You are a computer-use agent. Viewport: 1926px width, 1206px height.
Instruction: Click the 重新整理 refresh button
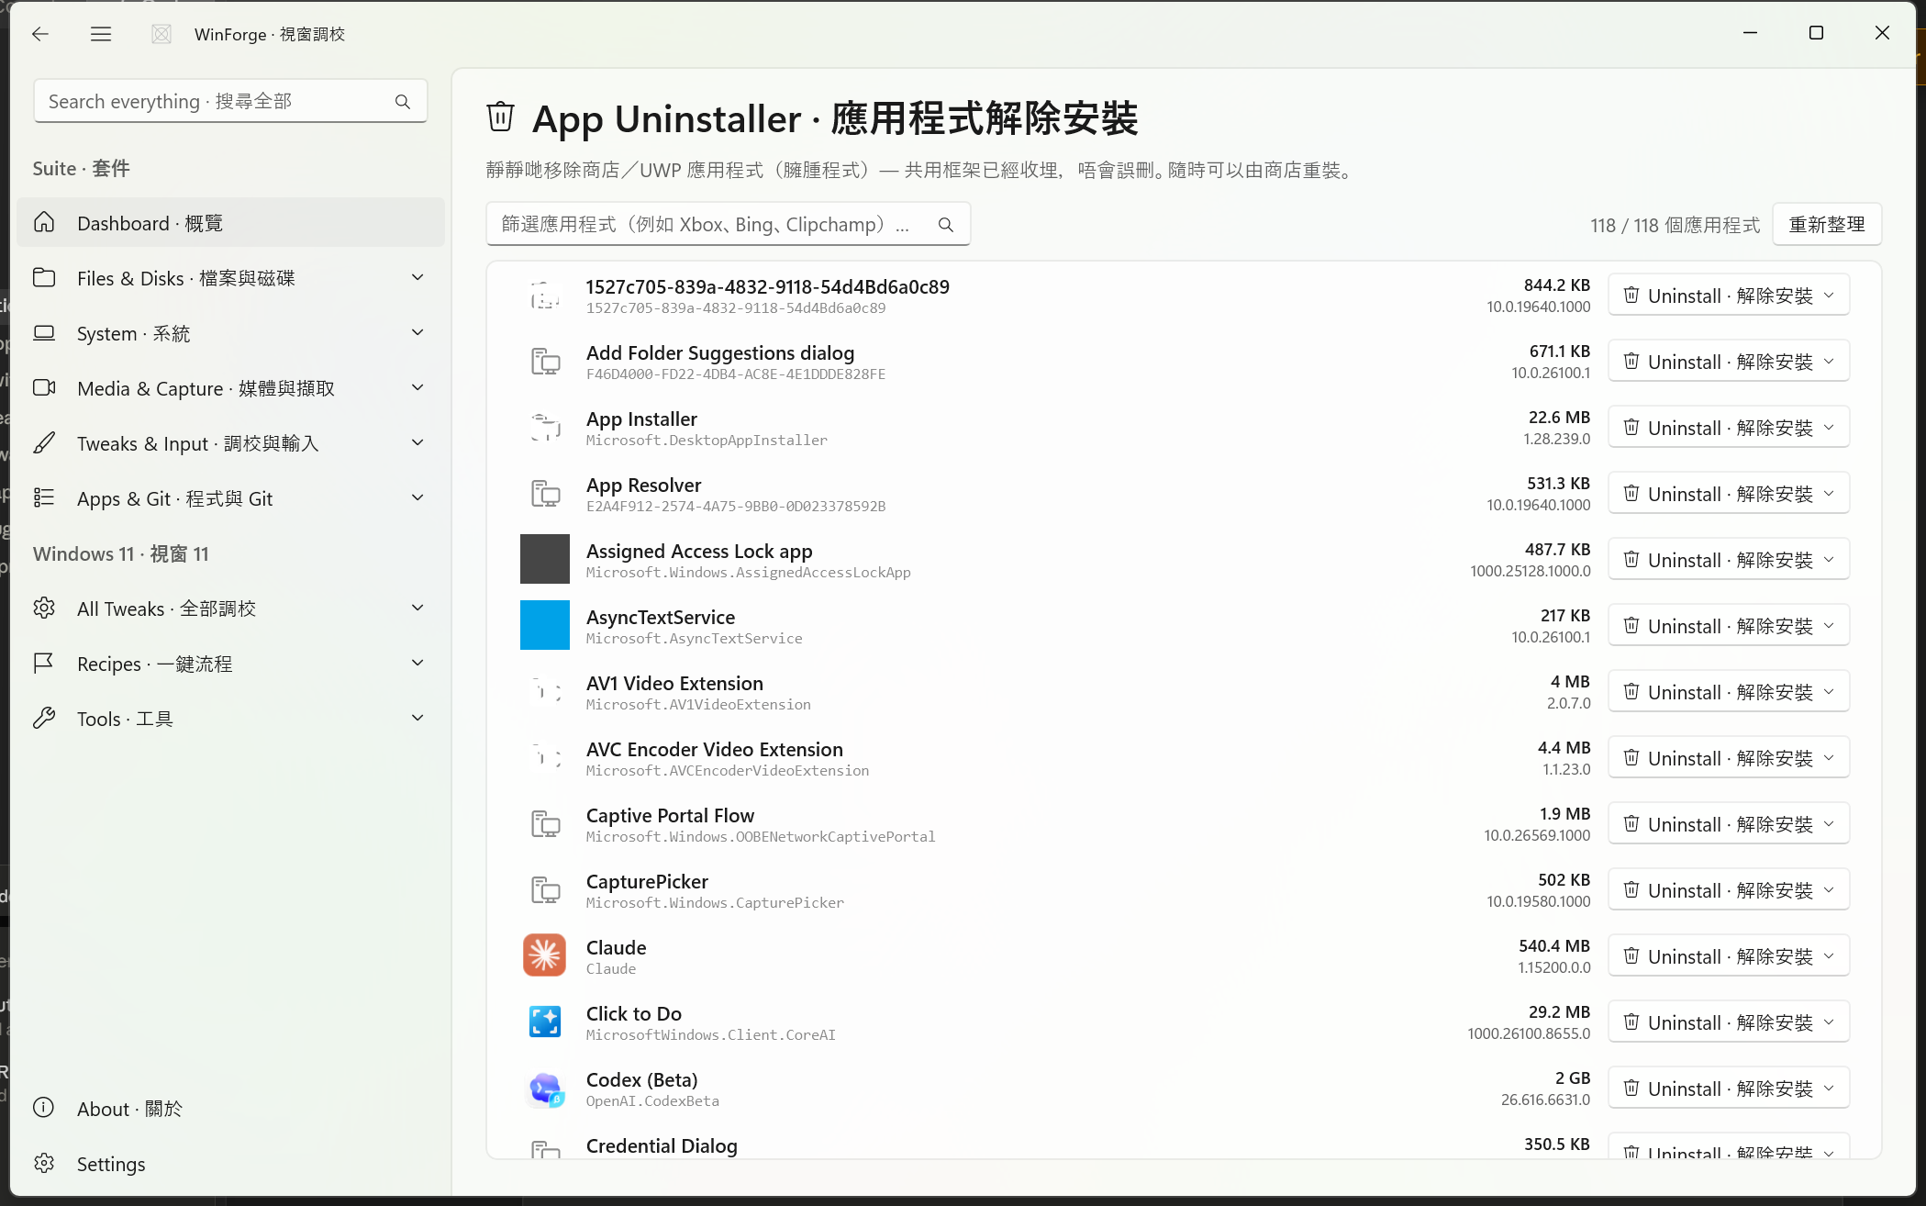[1827, 225]
